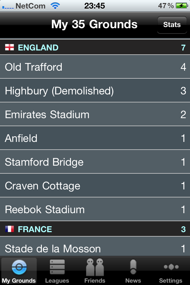This screenshot has width=190, height=285.
Task: Open the Settings tab icon
Action: (171, 267)
